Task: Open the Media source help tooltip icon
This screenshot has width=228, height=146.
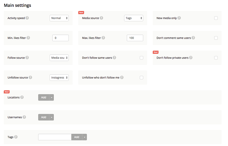Action: [x=101, y=18]
